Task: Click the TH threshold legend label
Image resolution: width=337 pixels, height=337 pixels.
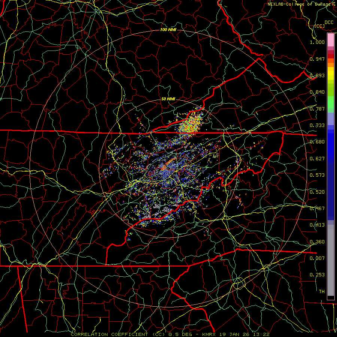Action: click(x=322, y=292)
